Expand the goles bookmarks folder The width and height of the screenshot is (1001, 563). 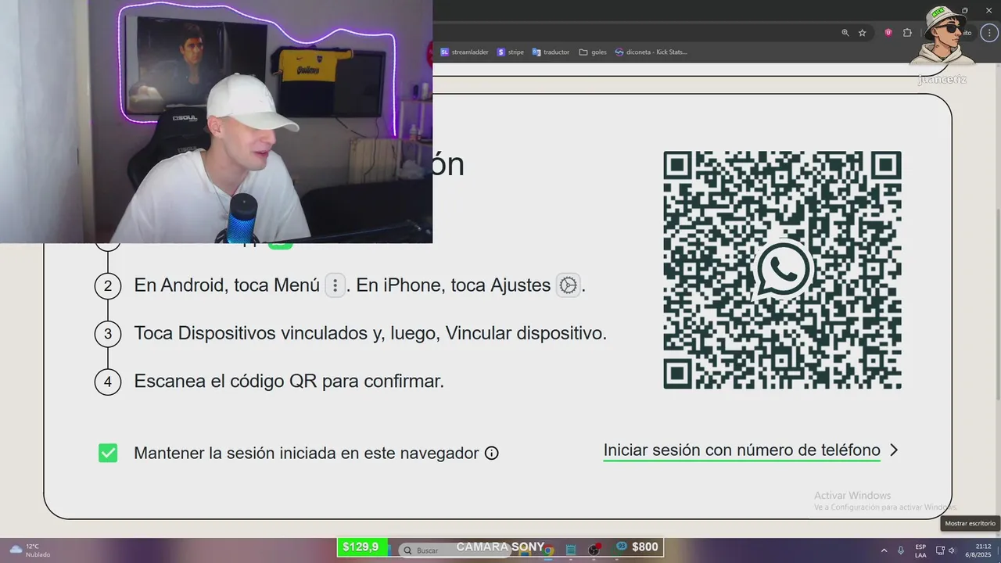593,52
